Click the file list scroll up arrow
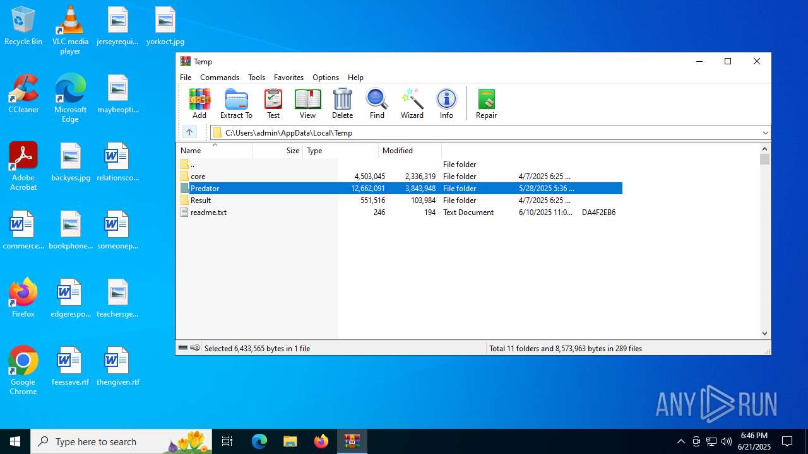 (764, 149)
